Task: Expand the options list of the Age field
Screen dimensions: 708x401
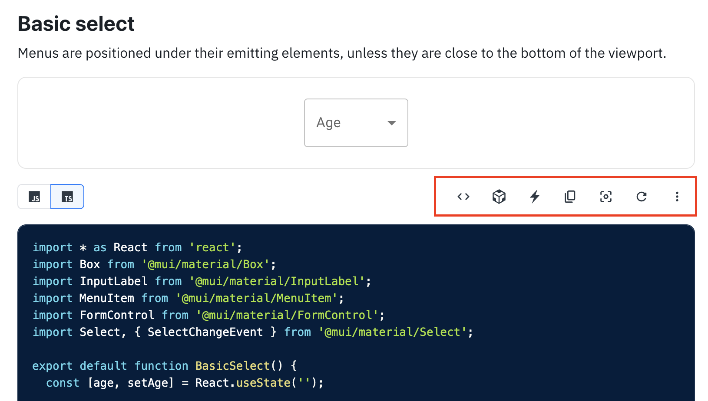Action: tap(356, 123)
